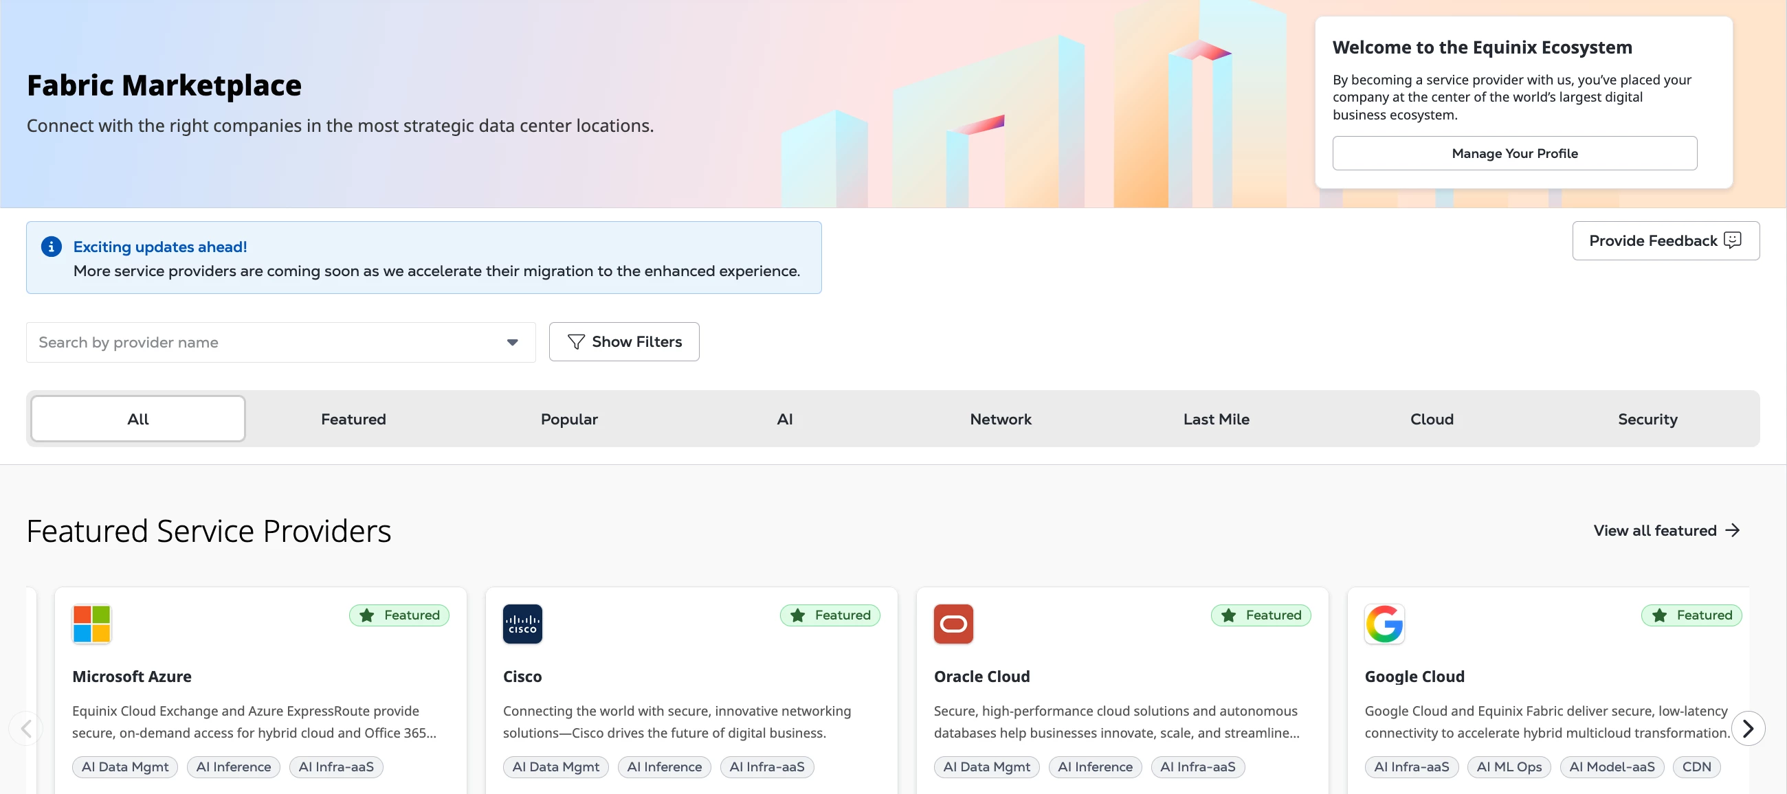Click AI Infra-aaS tag on Oracle Cloud

tap(1197, 767)
